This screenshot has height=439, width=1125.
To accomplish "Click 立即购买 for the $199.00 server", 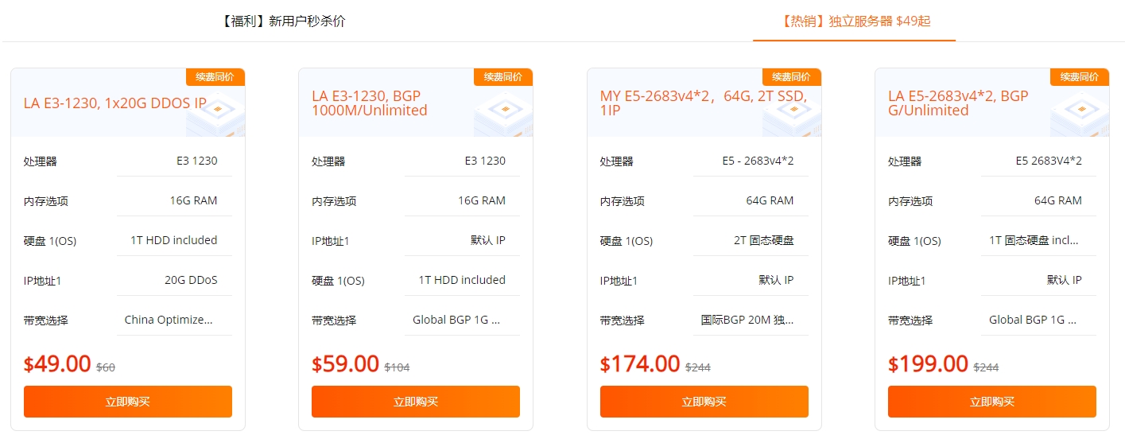I will [x=992, y=402].
